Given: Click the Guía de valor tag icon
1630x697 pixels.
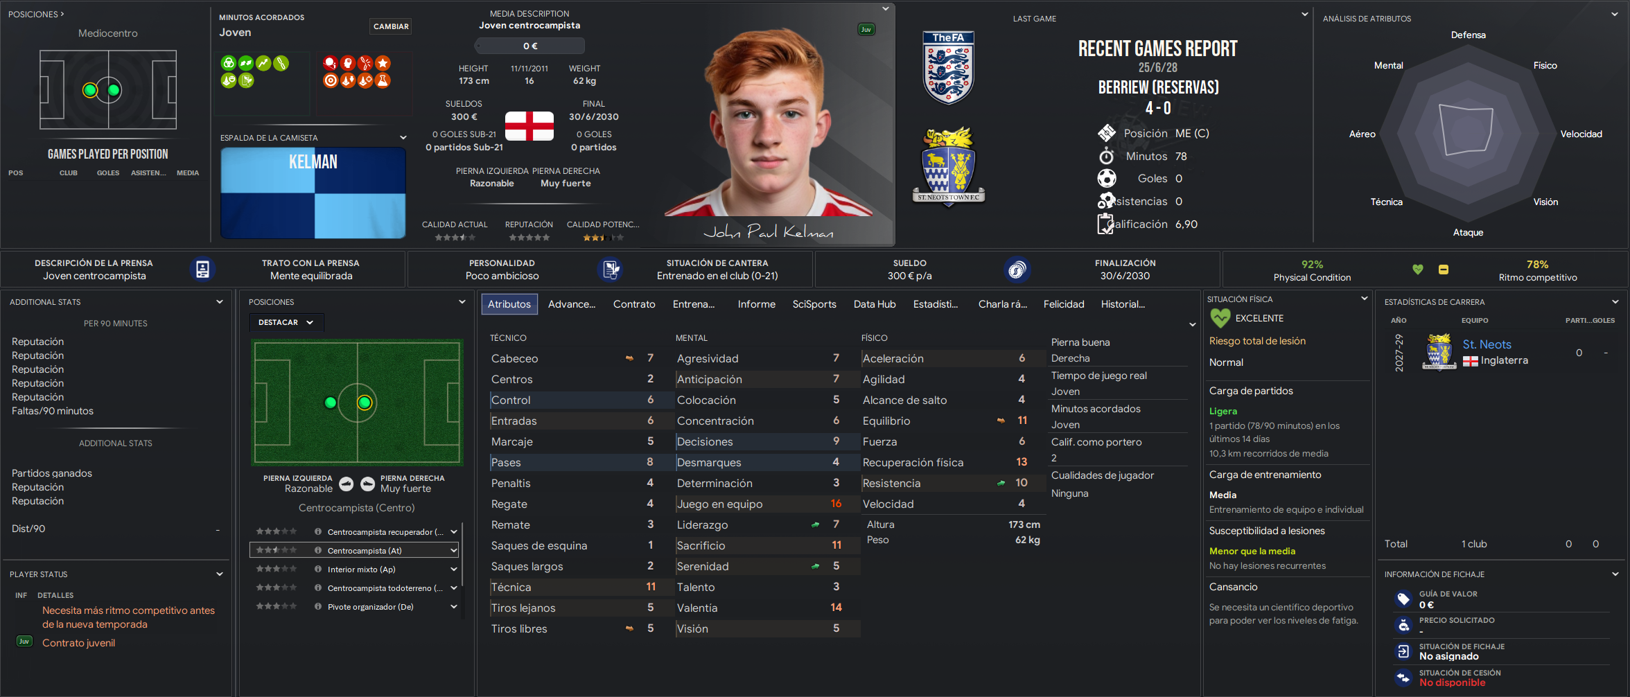Looking at the screenshot, I should click(x=1403, y=599).
